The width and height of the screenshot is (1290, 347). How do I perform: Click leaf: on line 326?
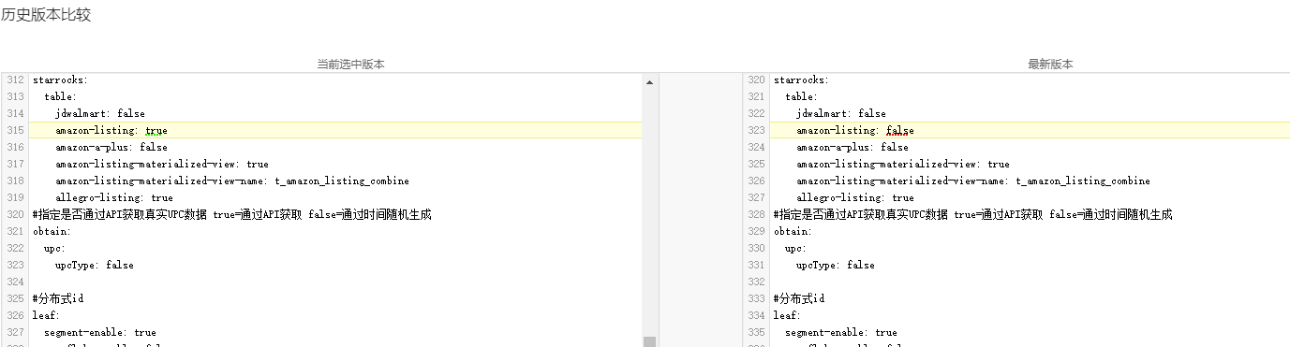(x=46, y=315)
